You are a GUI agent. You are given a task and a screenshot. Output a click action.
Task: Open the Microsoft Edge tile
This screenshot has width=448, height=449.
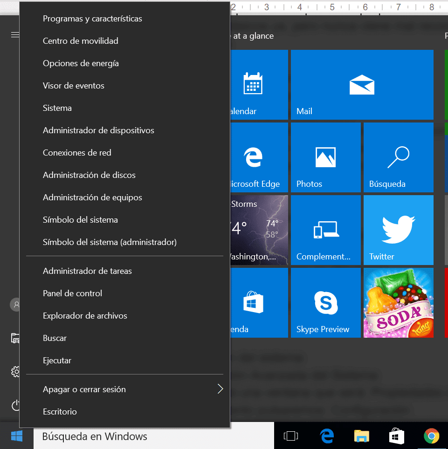[x=259, y=157]
